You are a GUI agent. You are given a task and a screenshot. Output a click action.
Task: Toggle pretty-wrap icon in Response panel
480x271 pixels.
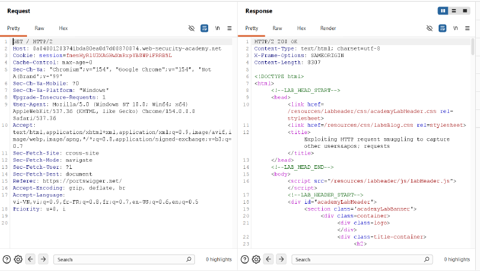click(442, 28)
